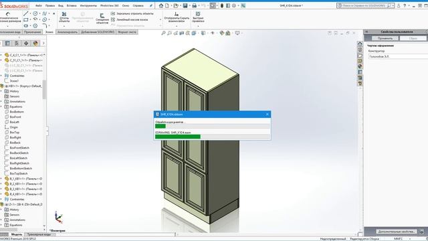
Task: Open the ММГС units dropdown in status bar
Action: coord(410,239)
